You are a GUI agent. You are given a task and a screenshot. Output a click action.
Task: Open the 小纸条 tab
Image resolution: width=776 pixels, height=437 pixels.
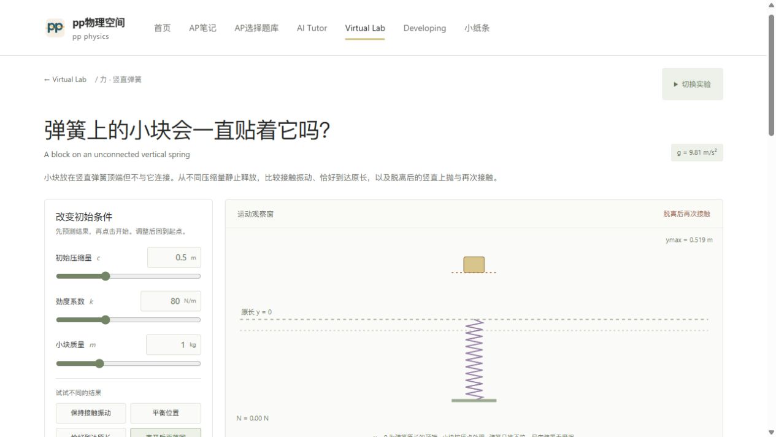pos(477,28)
